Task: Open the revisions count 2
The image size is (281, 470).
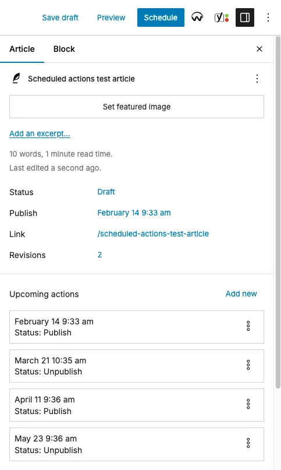Action: [99, 255]
